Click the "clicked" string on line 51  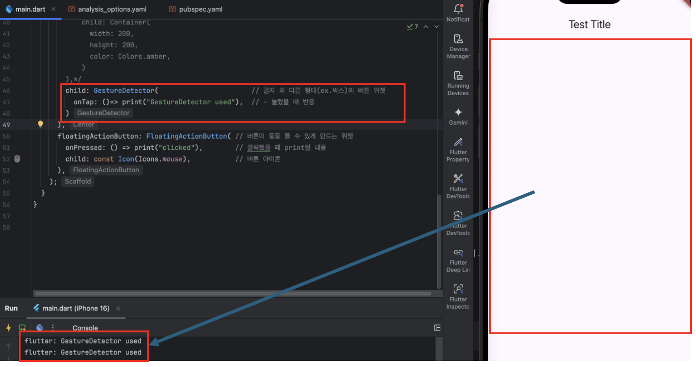click(176, 147)
